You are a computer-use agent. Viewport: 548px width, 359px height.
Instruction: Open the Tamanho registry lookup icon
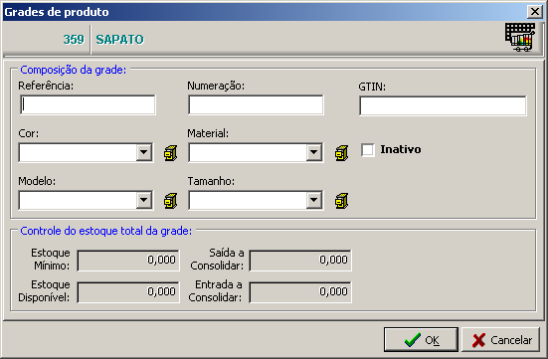coord(341,201)
